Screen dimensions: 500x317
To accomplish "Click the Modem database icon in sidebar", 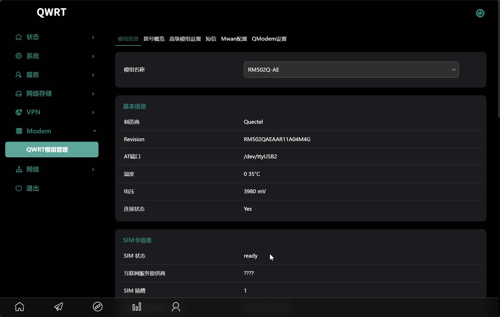I will (19, 131).
